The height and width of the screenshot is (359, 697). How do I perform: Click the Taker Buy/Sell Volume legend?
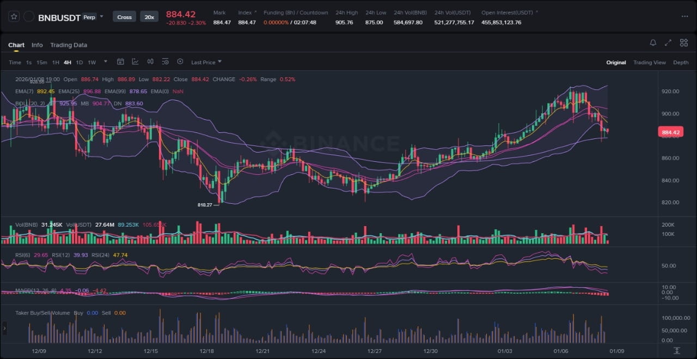pos(42,313)
